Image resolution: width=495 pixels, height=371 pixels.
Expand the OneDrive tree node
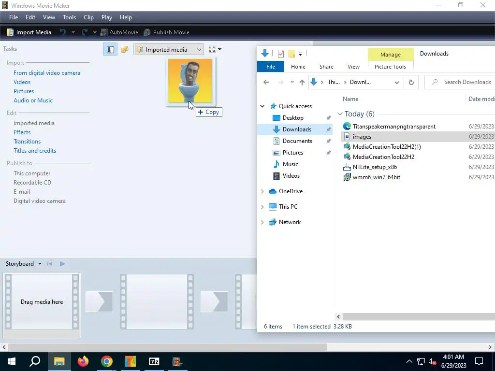(x=262, y=191)
